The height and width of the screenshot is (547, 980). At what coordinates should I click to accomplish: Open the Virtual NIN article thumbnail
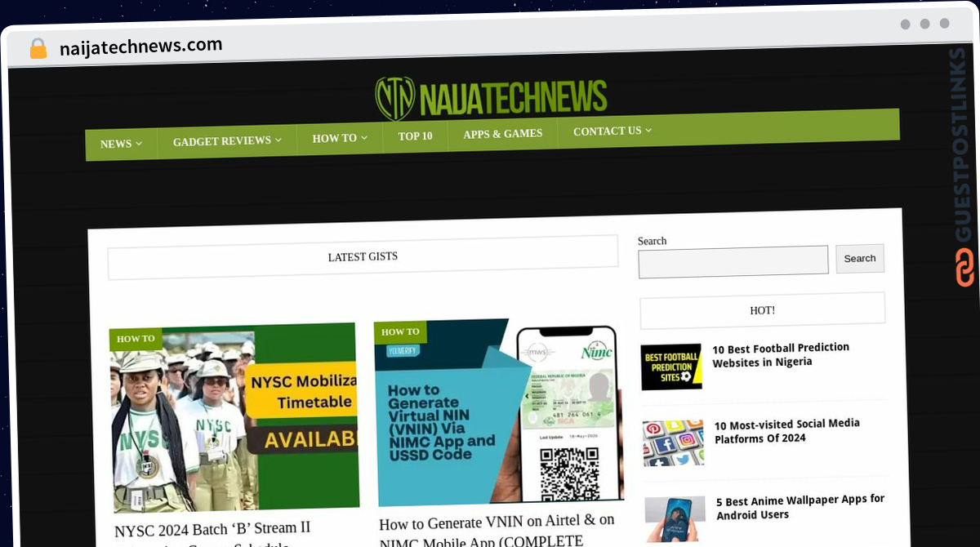[x=499, y=412]
